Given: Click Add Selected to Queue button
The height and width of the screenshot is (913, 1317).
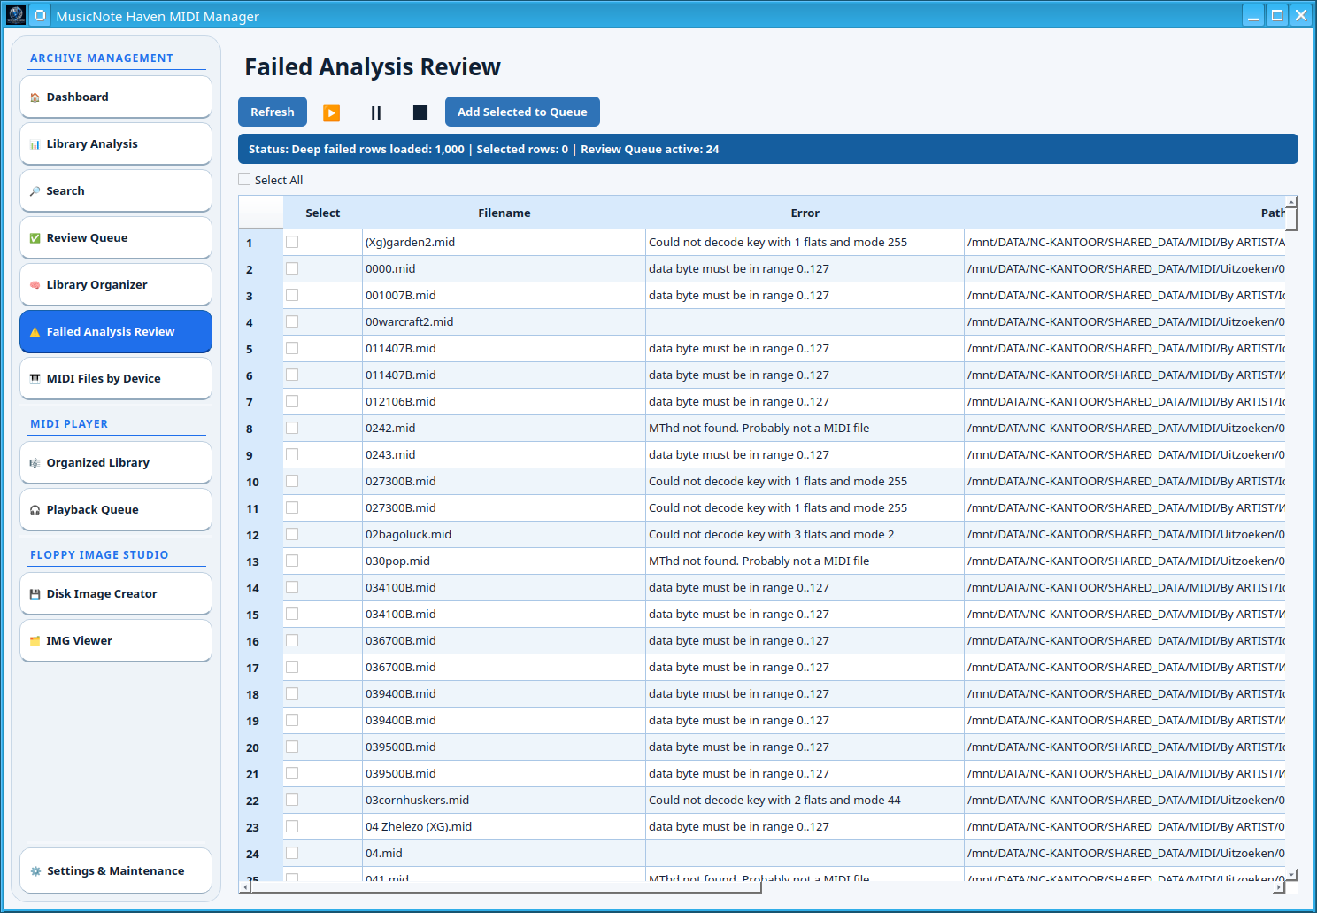Looking at the screenshot, I should point(522,112).
